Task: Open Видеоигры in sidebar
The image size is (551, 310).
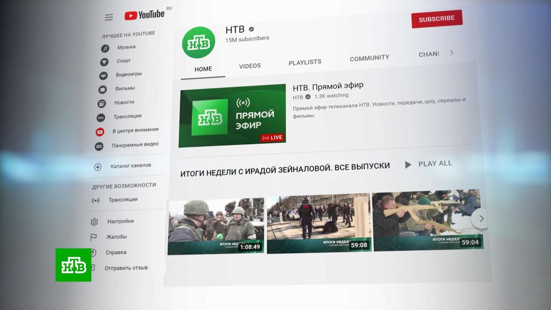Action: click(129, 74)
